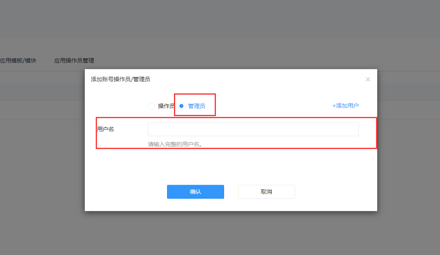
Task: Confirm with the 确认 button
Action: coord(195,192)
